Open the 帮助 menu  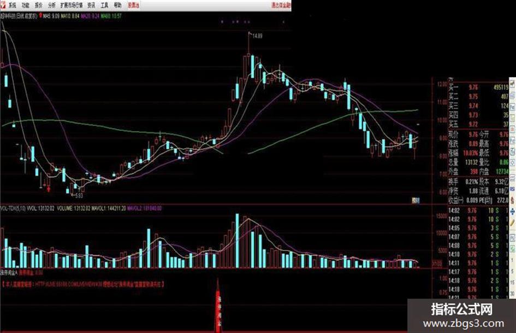pos(117,5)
